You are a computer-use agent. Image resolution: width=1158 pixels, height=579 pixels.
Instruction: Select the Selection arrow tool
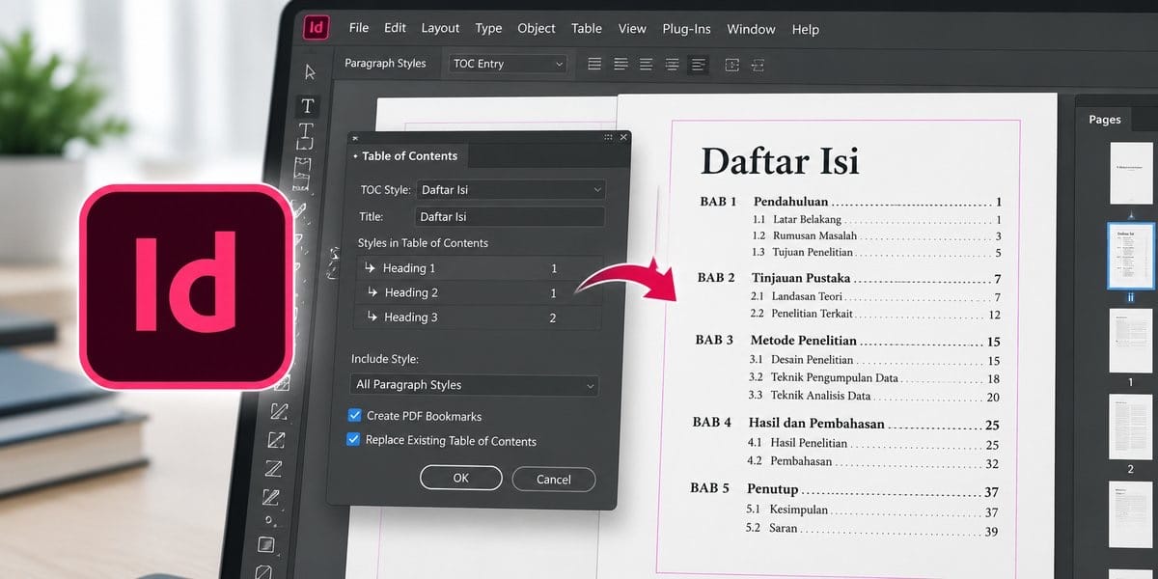tap(310, 71)
